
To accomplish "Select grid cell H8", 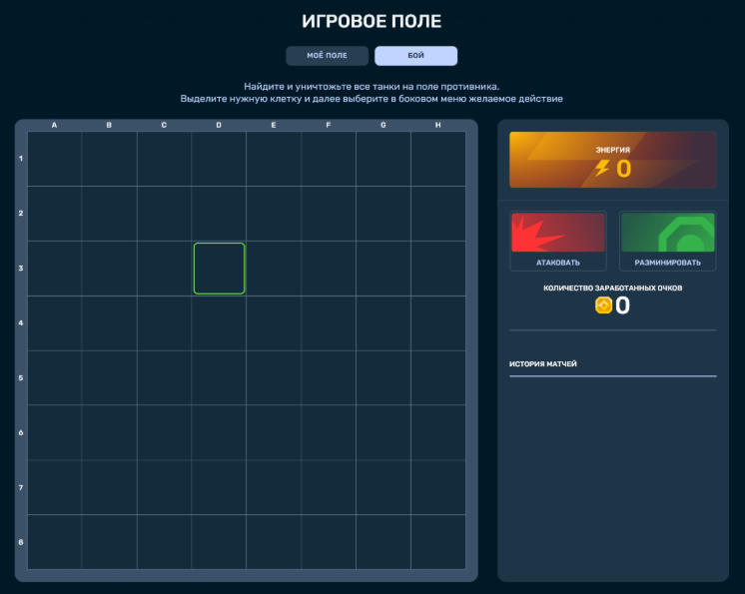I will pos(438,542).
